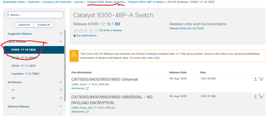Image resolution: width=266 pixels, height=117 pixels.
Task: Click the yellow warning triangle icon
Action: (74, 54)
